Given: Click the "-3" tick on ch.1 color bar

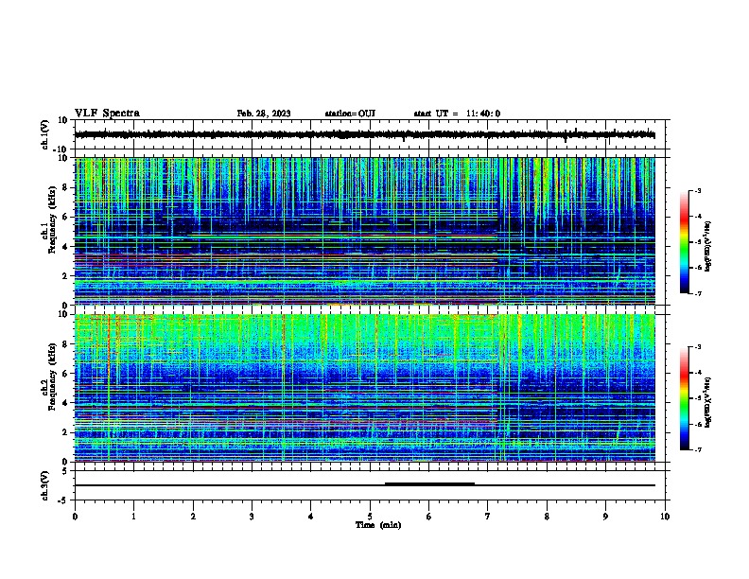Looking at the screenshot, I should [x=698, y=191].
